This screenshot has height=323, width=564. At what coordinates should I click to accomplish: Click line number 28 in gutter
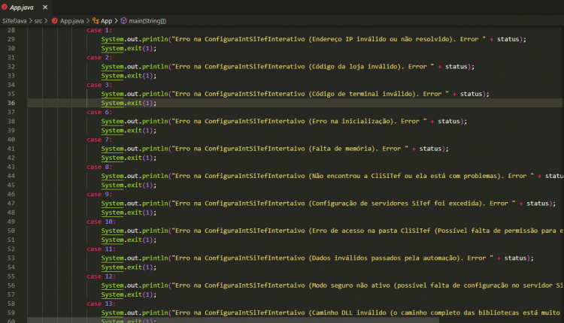click(x=11, y=30)
